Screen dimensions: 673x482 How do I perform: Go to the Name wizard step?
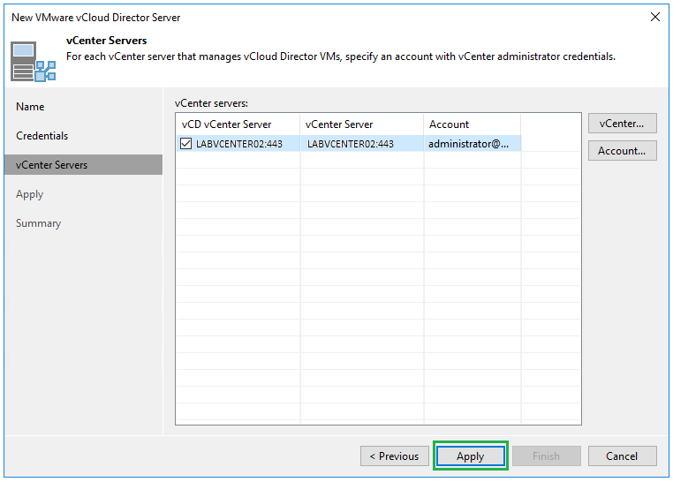point(30,107)
